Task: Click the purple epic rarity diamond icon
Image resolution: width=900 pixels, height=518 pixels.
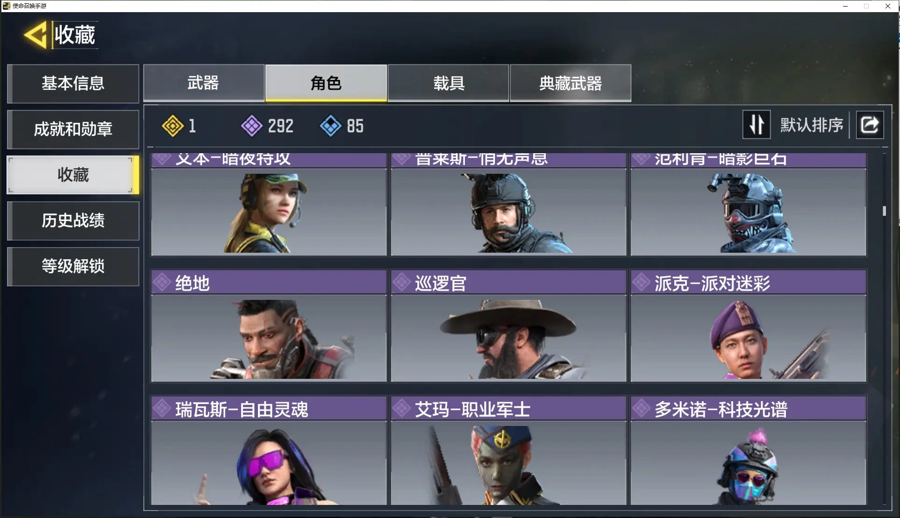Action: pos(252,126)
